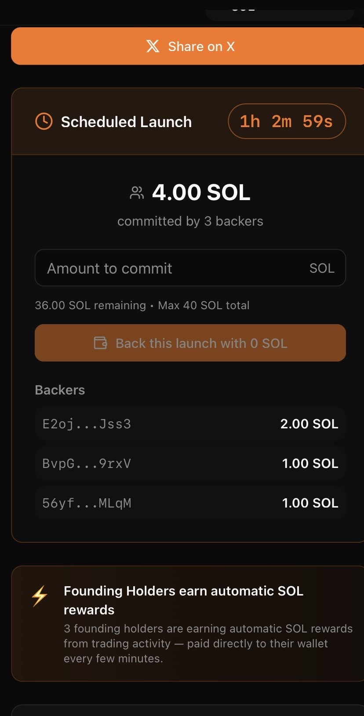Viewport: 364px width, 716px height.
Task: Click the X logo on share button
Action: [153, 46]
